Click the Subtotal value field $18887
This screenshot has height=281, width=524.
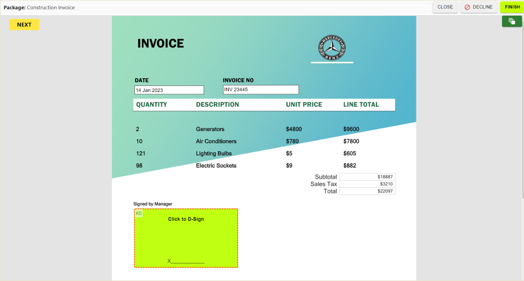pos(367,177)
